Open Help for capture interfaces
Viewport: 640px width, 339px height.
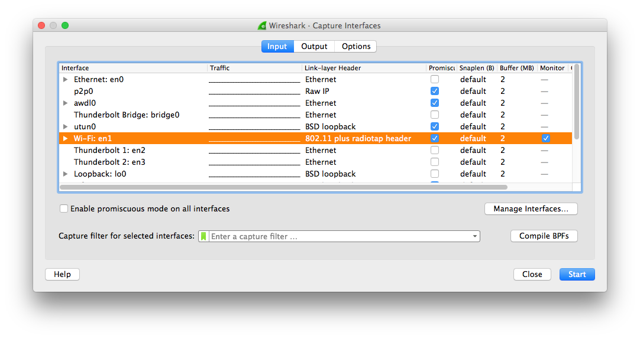(x=63, y=274)
